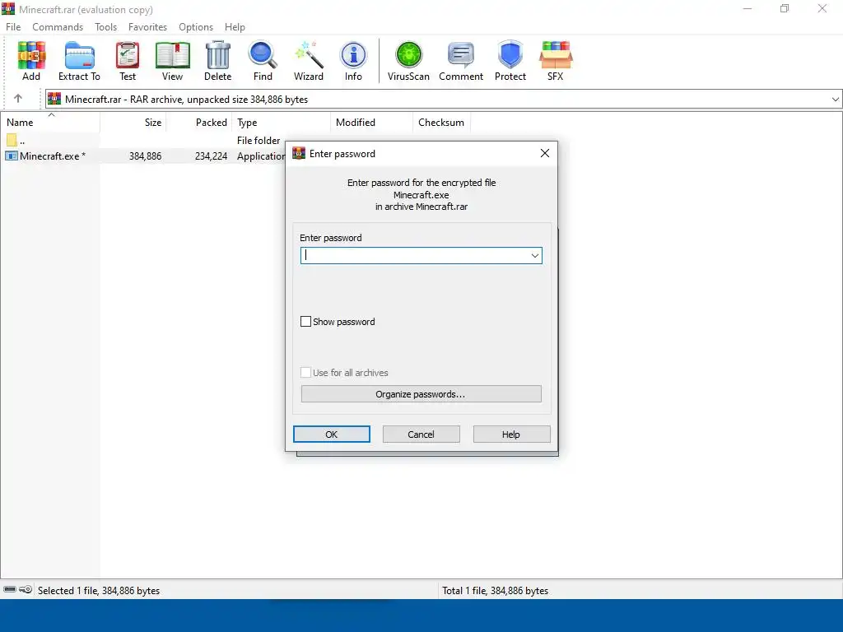Open Organize passwords… dialog
The image size is (843, 632).
[421, 394]
